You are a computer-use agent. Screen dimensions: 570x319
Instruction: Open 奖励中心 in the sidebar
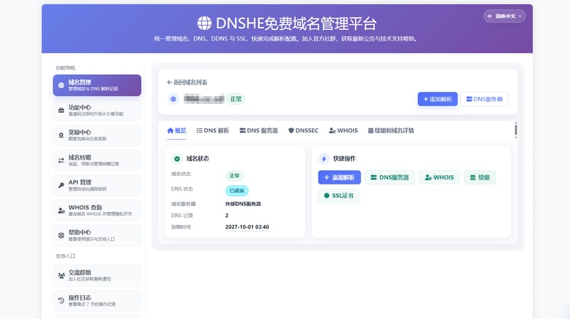point(97,135)
